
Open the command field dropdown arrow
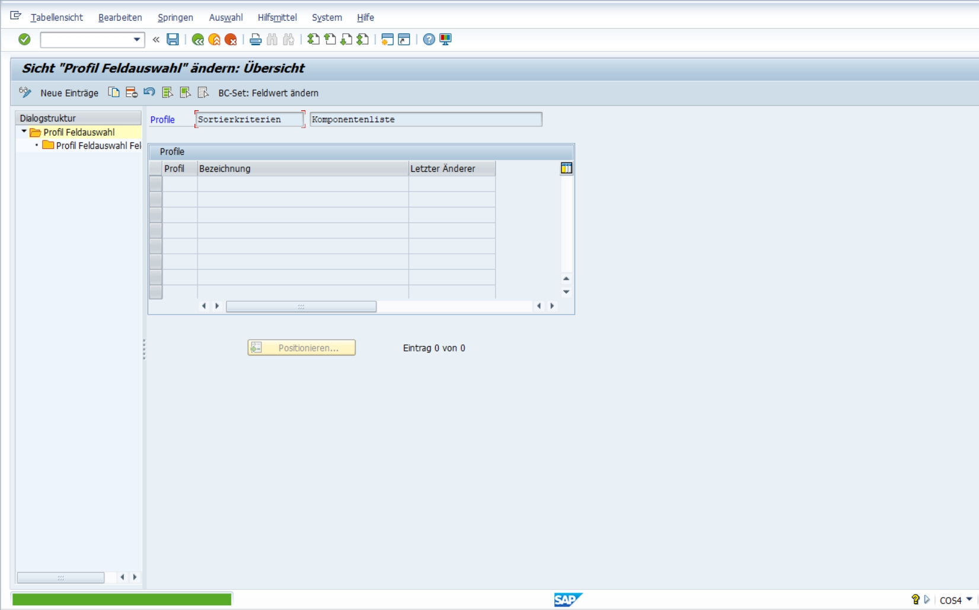(x=137, y=40)
